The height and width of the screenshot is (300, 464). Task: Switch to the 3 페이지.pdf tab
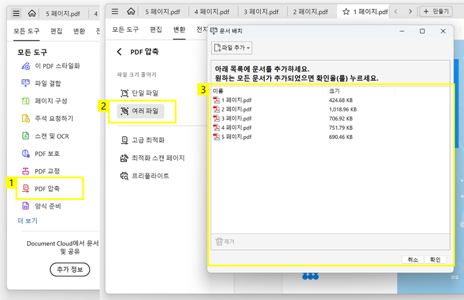(x=261, y=12)
